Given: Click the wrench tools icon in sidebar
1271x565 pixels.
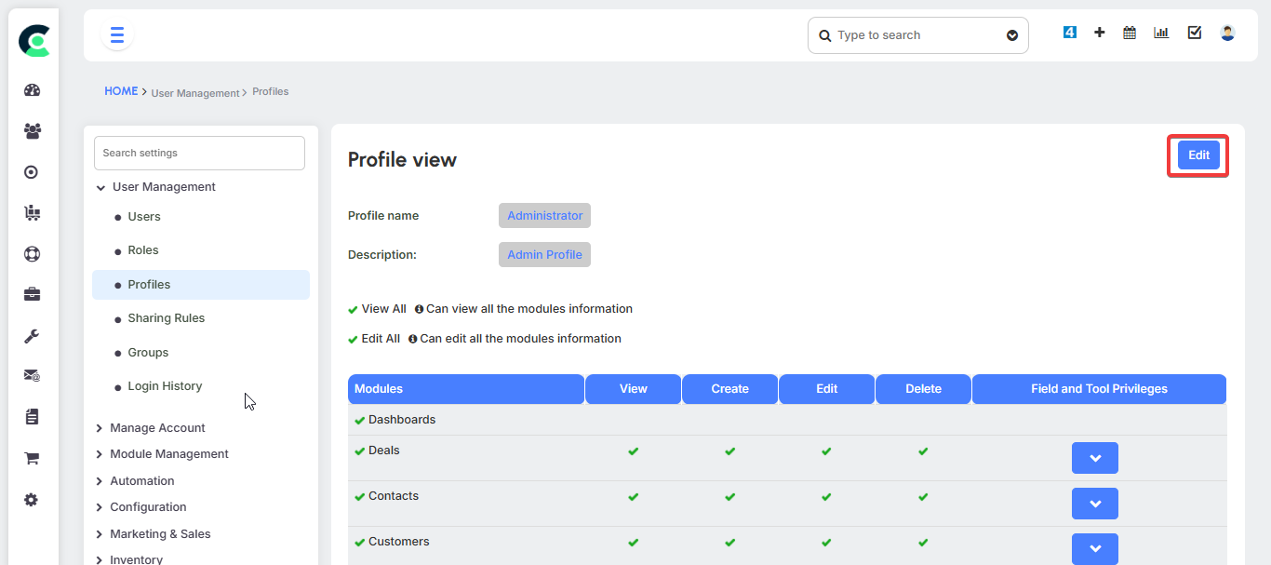Looking at the screenshot, I should point(32,336).
